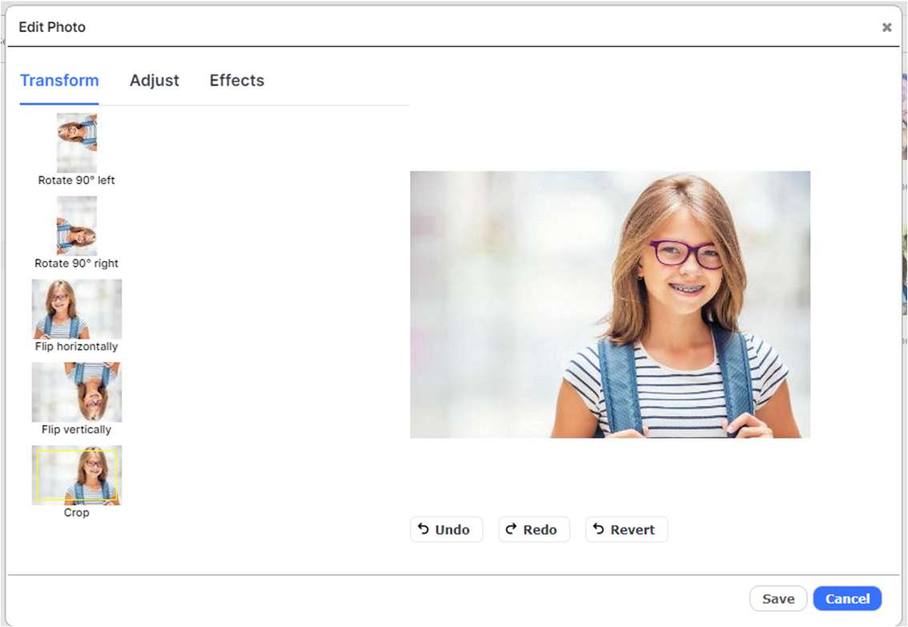Cancel photo editing
The height and width of the screenshot is (627, 908).
click(847, 599)
